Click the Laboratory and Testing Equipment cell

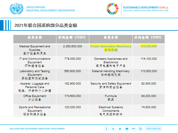(35, 75)
